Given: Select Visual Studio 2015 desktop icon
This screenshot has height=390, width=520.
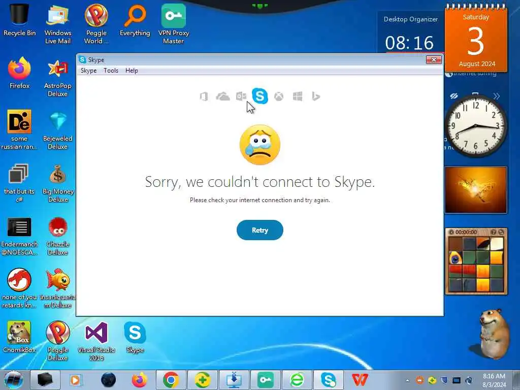Looking at the screenshot, I should pos(96,341).
